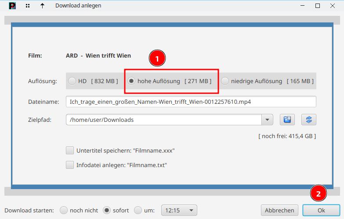Screen dimensions: 344x219
Task: Click the up arrow icon in title bar
Action: 42,6
